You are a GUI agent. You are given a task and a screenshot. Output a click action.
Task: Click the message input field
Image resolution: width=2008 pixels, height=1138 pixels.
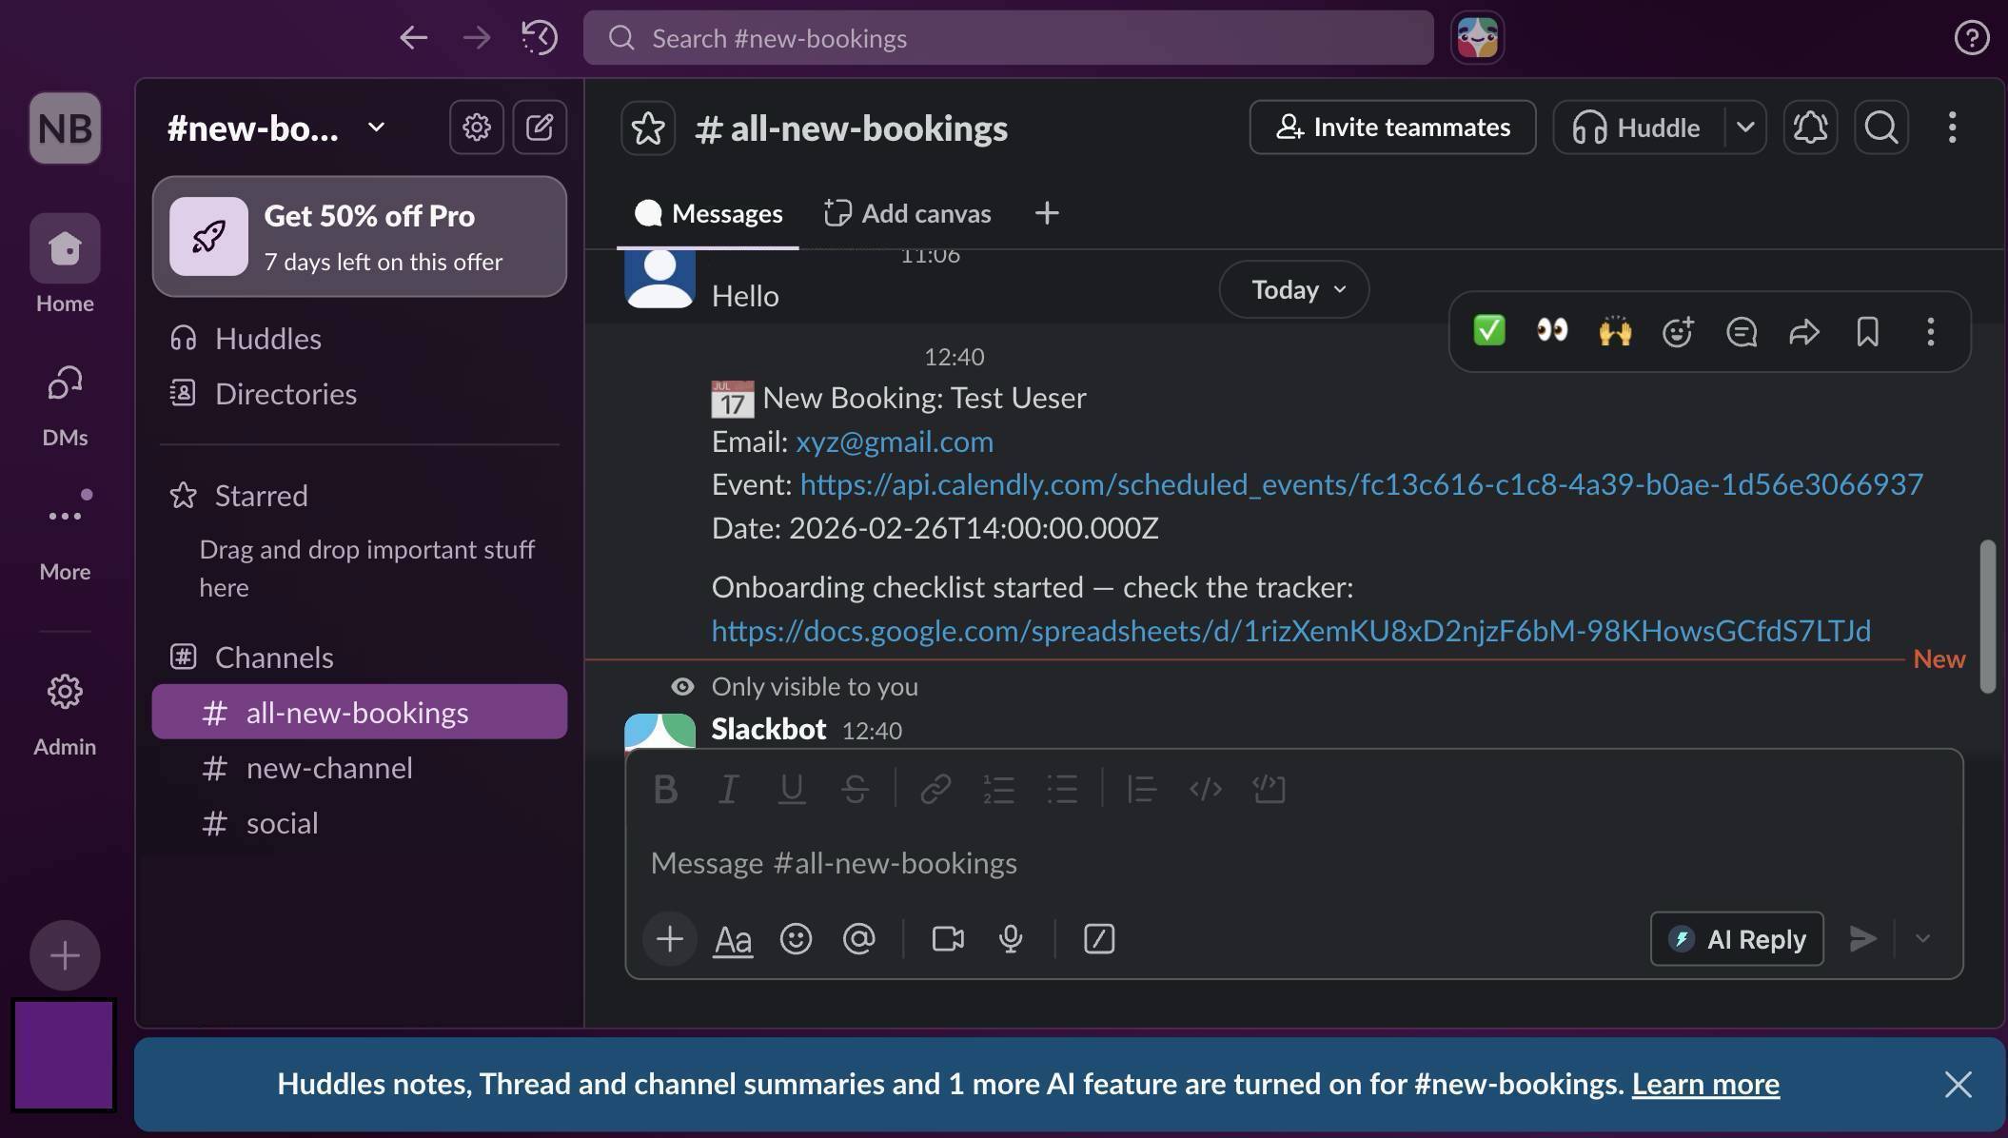pos(1142,863)
